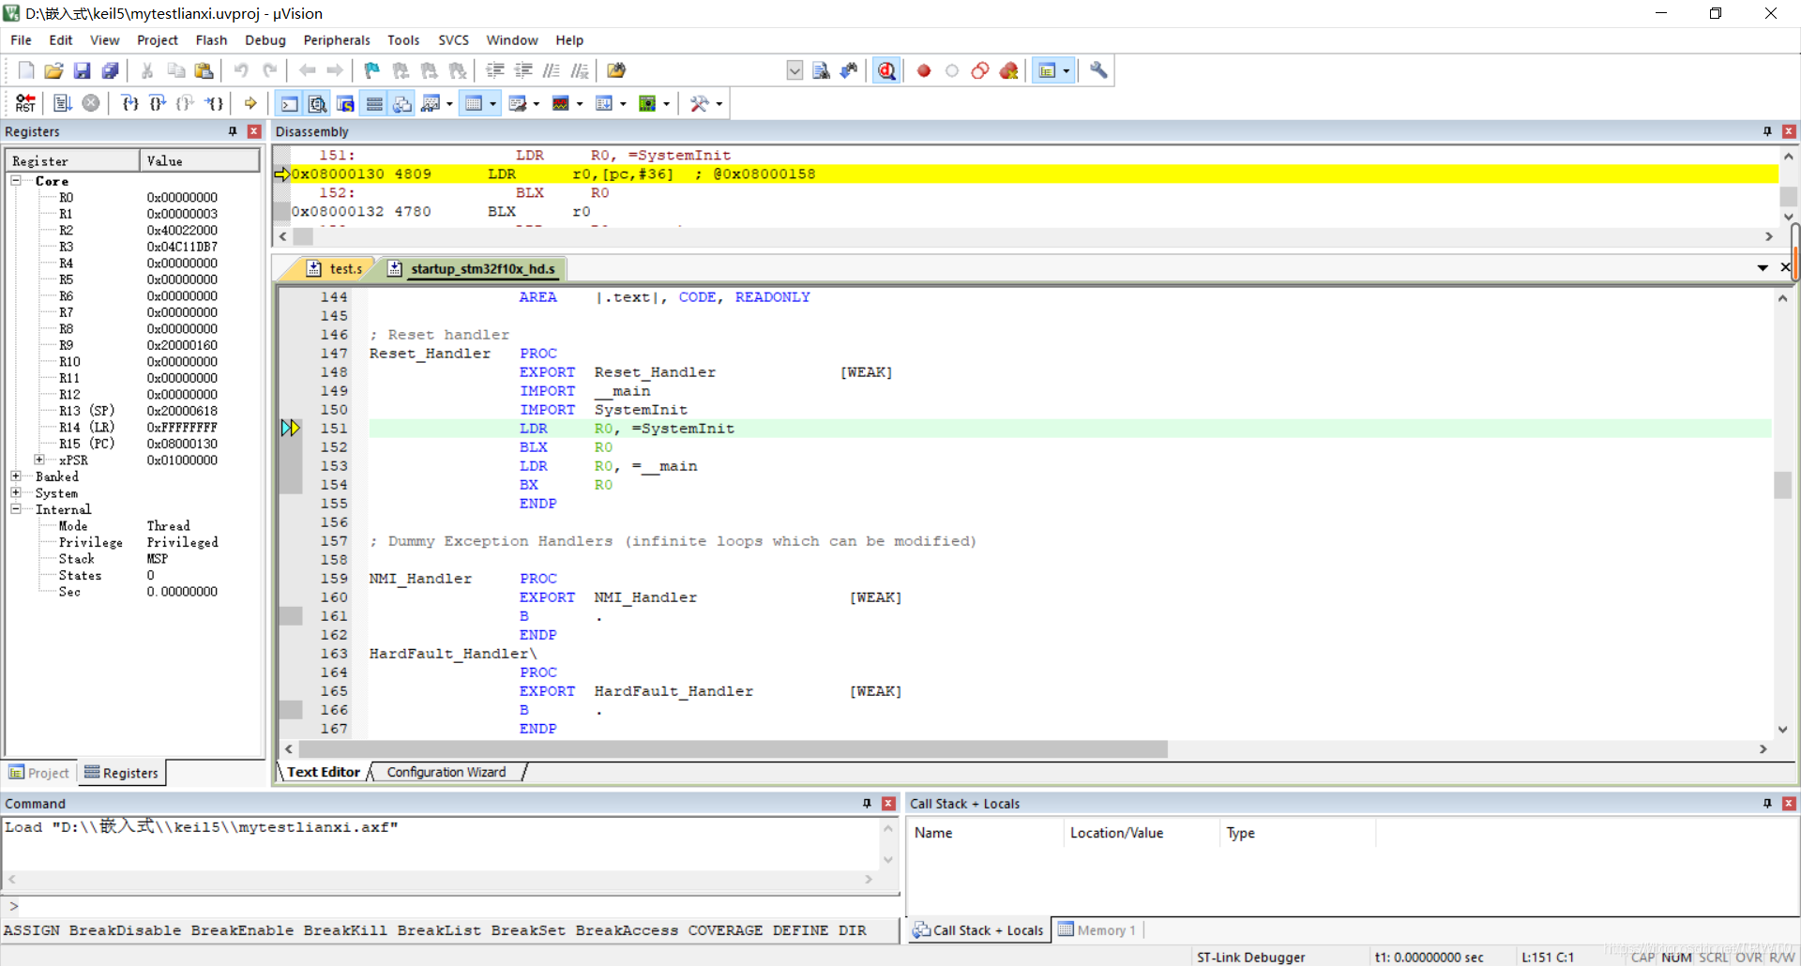Click the Configuration wrench icon
The width and height of the screenshot is (1801, 966).
[1098, 70]
